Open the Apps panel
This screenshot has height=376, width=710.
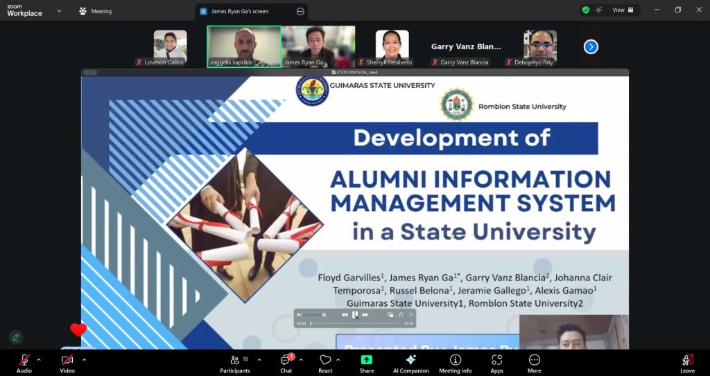pyautogui.click(x=496, y=361)
